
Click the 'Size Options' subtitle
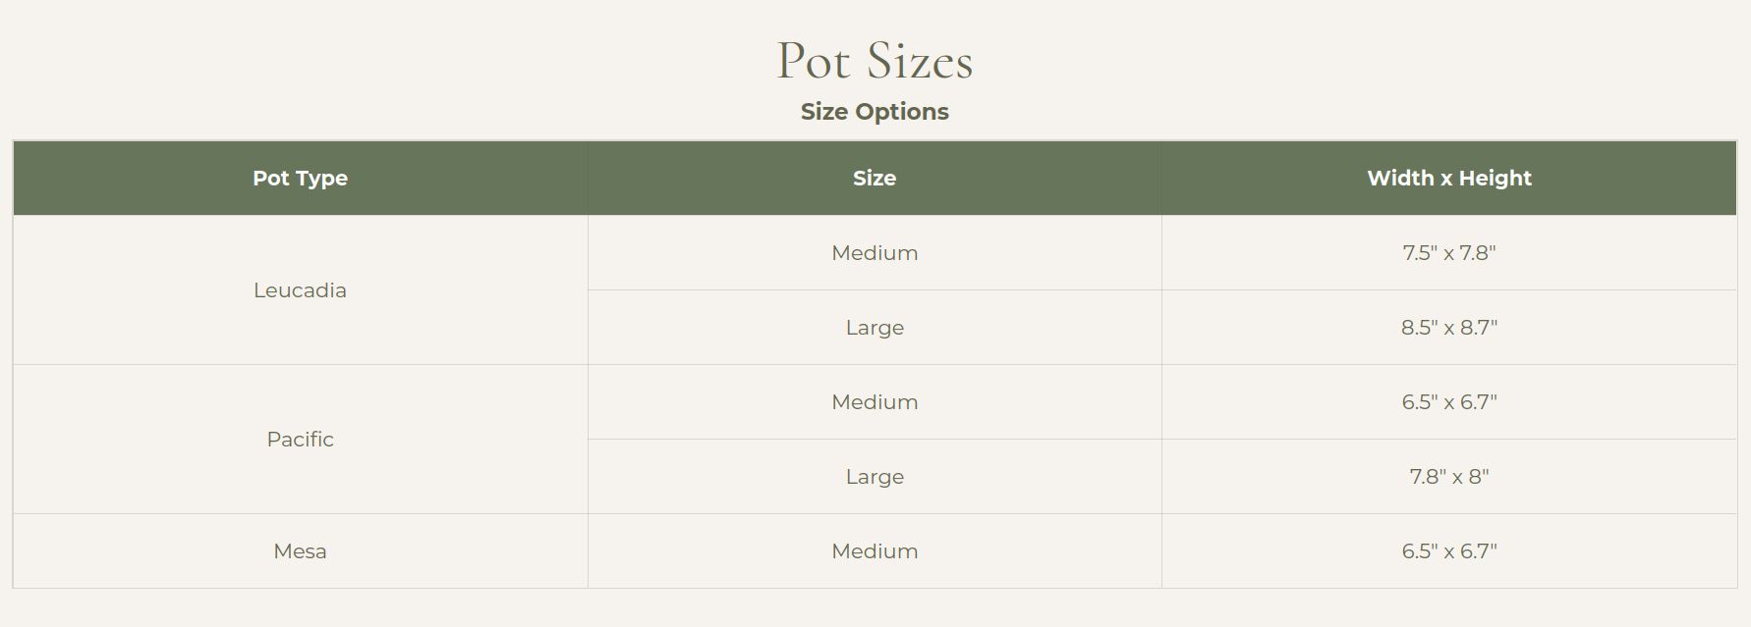click(x=875, y=112)
